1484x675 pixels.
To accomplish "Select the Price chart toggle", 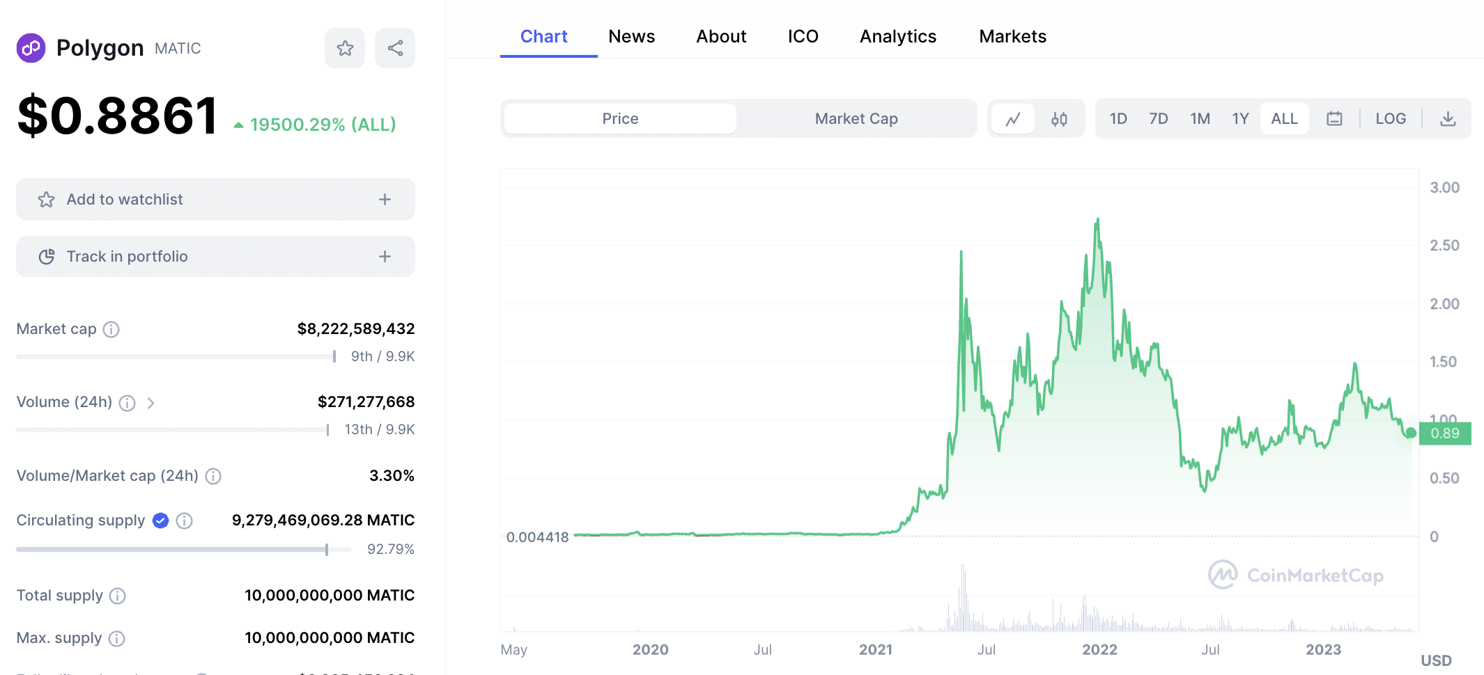I will click(x=620, y=119).
